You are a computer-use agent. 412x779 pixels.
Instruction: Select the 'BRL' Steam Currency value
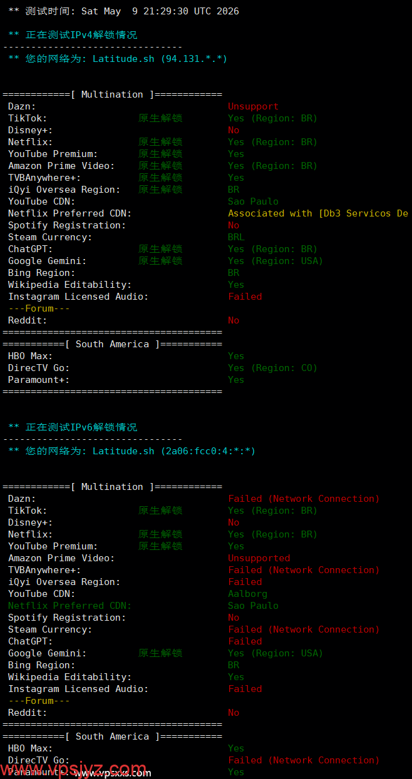coord(236,237)
